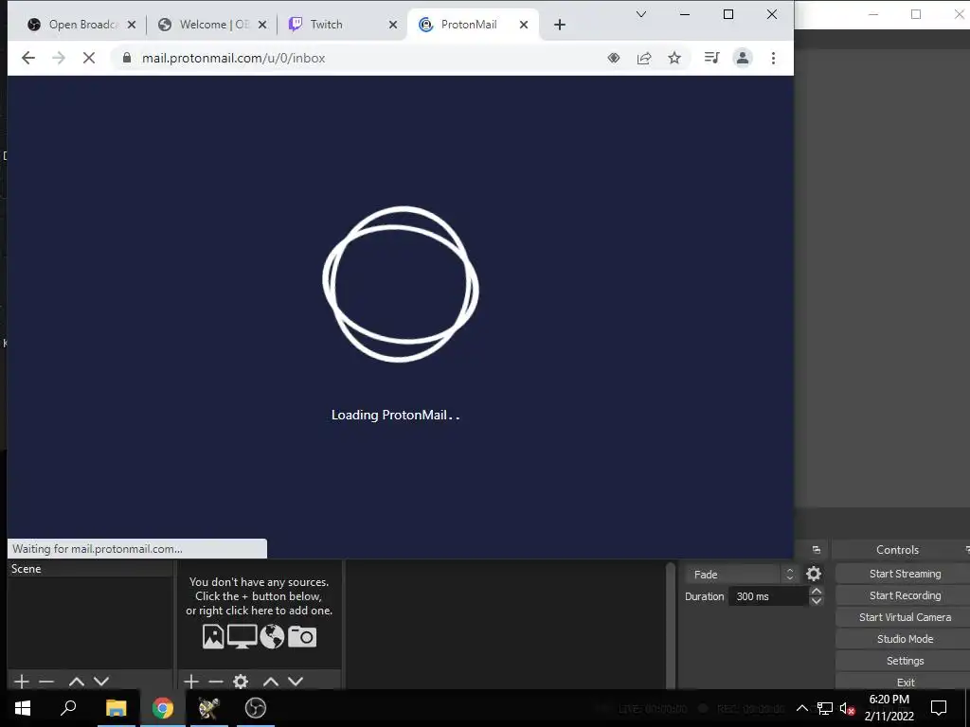Remove the selected OBS scene
This screenshot has width=970, height=727.
tap(46, 682)
